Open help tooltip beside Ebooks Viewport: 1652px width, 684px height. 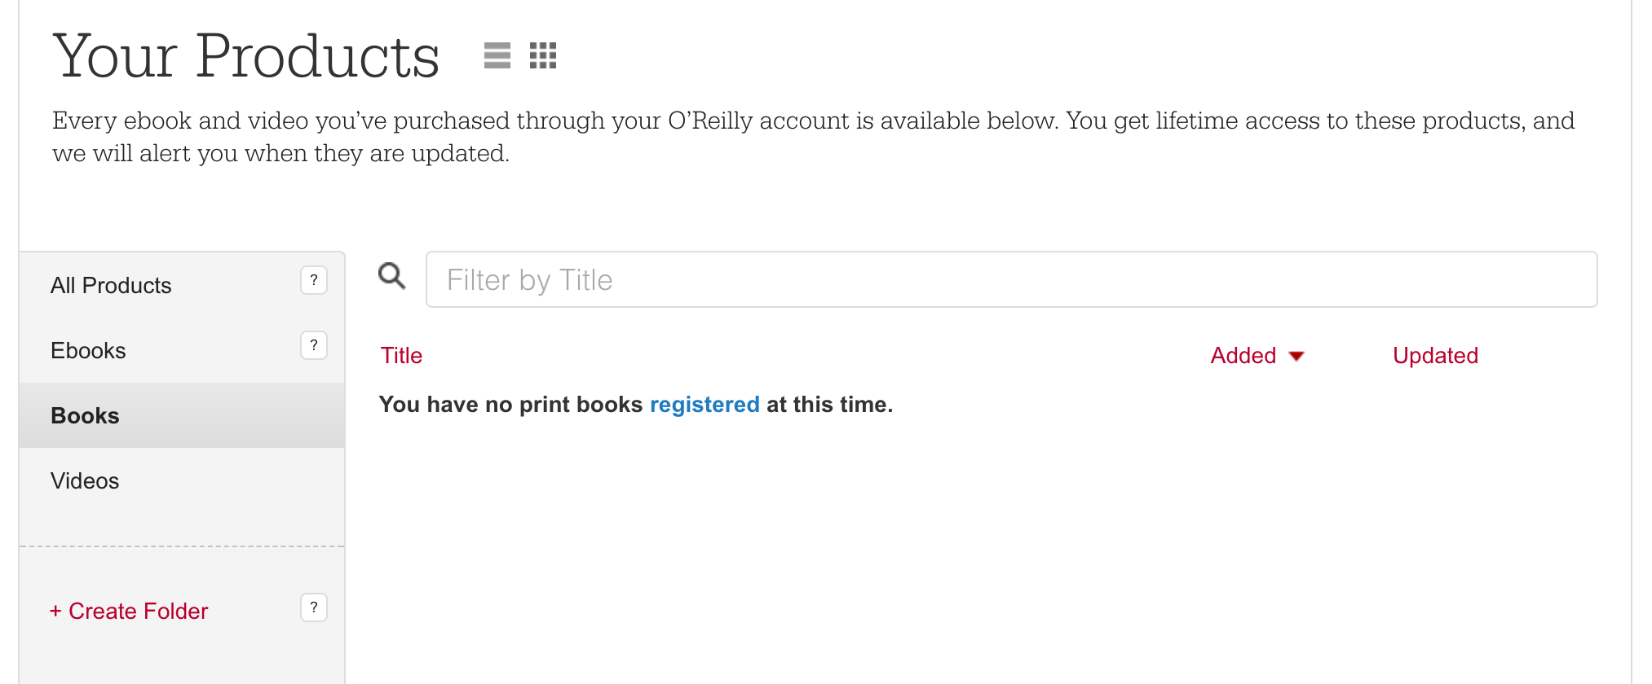[314, 345]
